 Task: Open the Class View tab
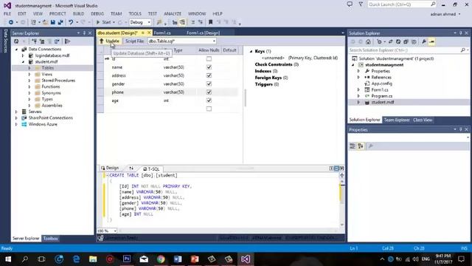pyautogui.click(x=423, y=120)
